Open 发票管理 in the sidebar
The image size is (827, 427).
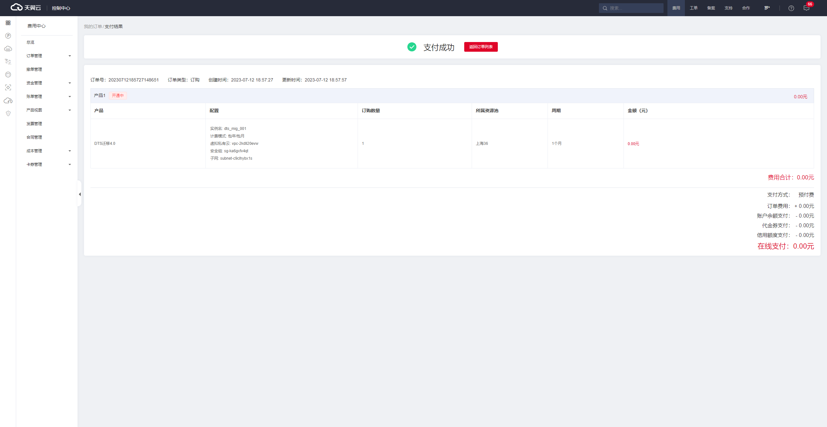pos(34,124)
